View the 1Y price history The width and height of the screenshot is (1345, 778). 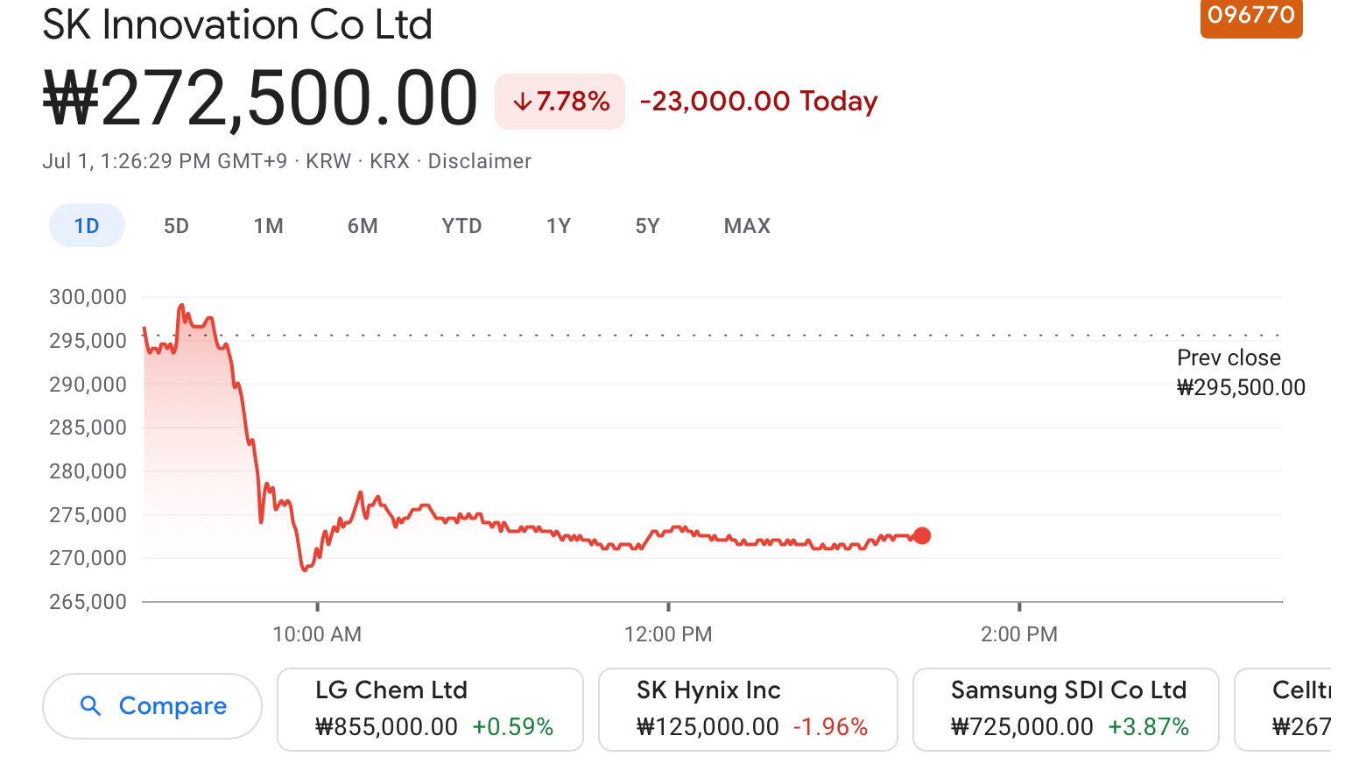(x=558, y=226)
